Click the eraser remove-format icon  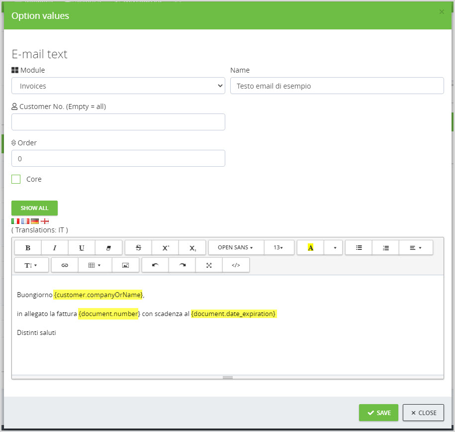[x=108, y=247]
